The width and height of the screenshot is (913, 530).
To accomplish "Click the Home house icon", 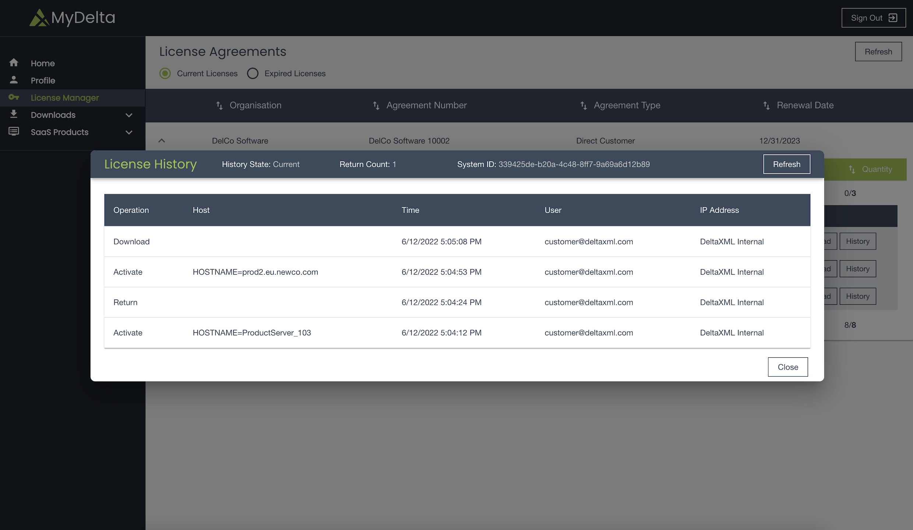I will (14, 63).
